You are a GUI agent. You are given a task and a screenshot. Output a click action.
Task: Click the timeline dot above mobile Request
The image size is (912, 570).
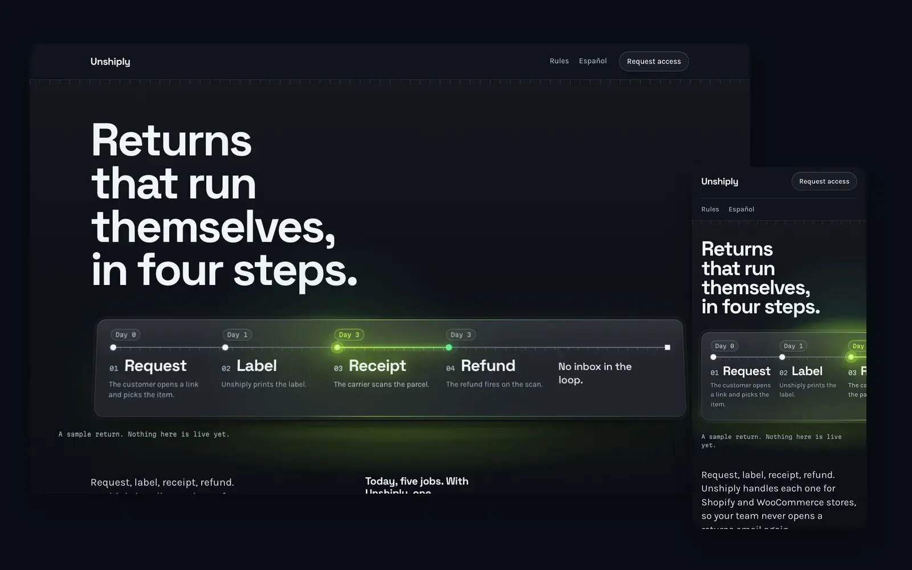(x=713, y=357)
